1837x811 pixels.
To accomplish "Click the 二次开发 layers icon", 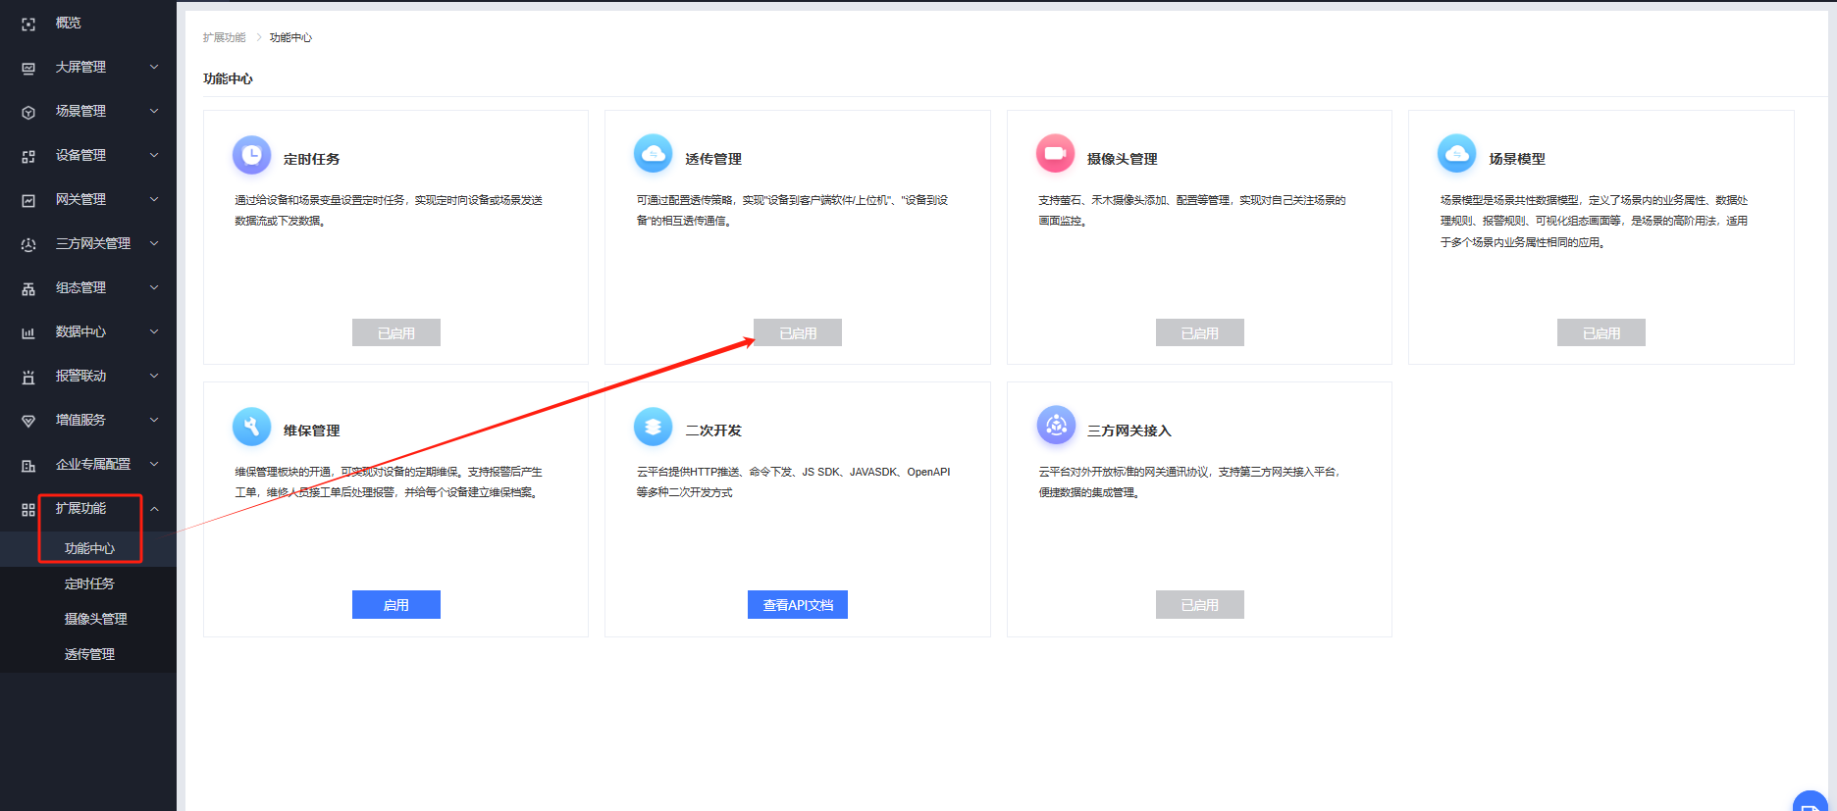I will click(x=653, y=427).
